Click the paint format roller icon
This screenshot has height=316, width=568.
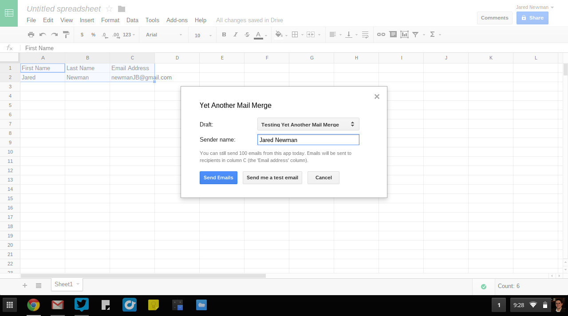coord(66,35)
